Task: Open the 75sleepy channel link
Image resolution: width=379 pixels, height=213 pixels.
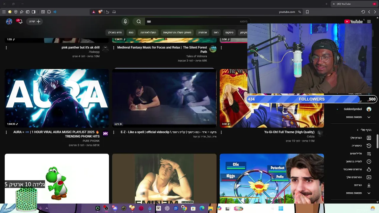Action: [x=94, y=52]
